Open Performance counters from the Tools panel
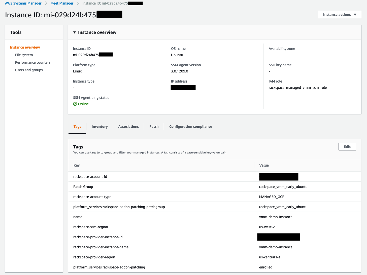367x275 pixels. pos(32,62)
